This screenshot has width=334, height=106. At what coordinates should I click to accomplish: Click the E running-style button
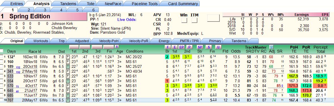point(175,47)
